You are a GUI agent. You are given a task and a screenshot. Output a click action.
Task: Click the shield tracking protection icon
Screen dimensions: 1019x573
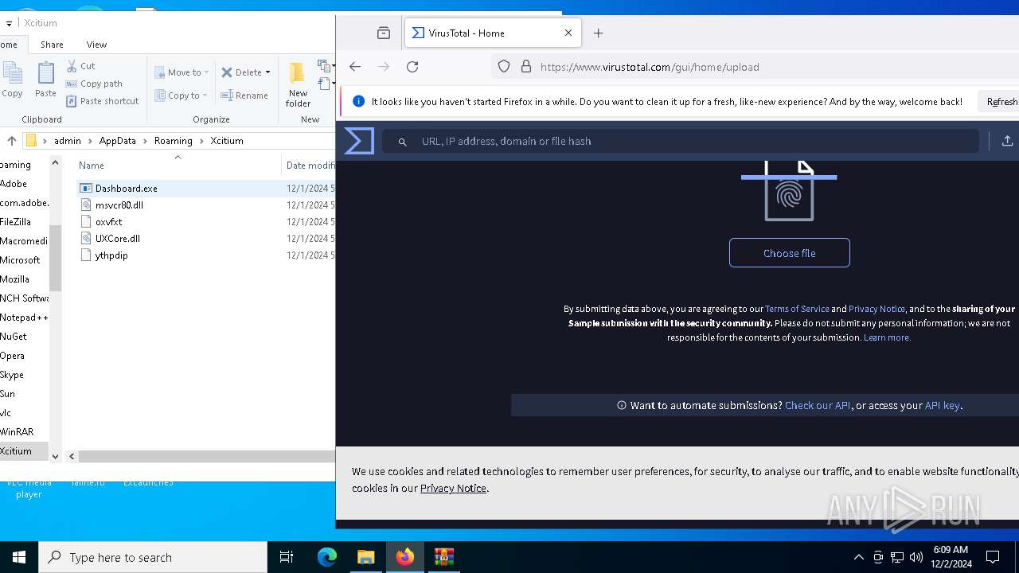pyautogui.click(x=504, y=67)
